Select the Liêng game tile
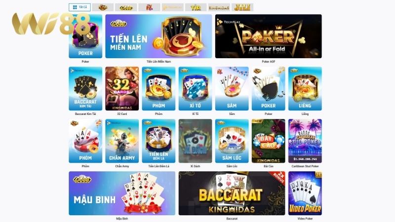 [x=305, y=89]
